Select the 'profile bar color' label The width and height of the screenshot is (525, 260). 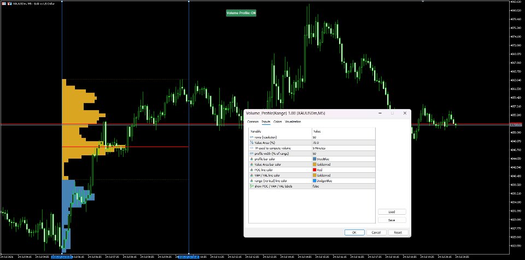[265, 159]
